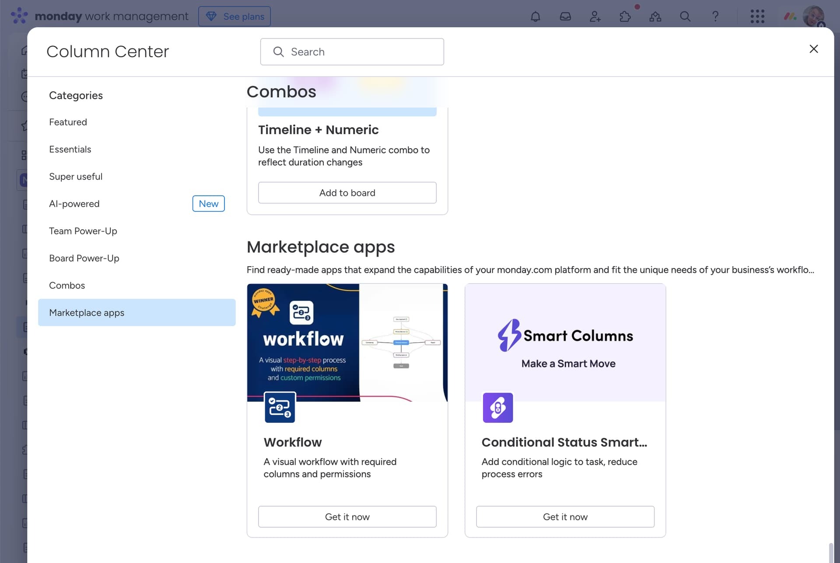
Task: Click the Find ready-made apps description text
Action: pyautogui.click(x=530, y=270)
